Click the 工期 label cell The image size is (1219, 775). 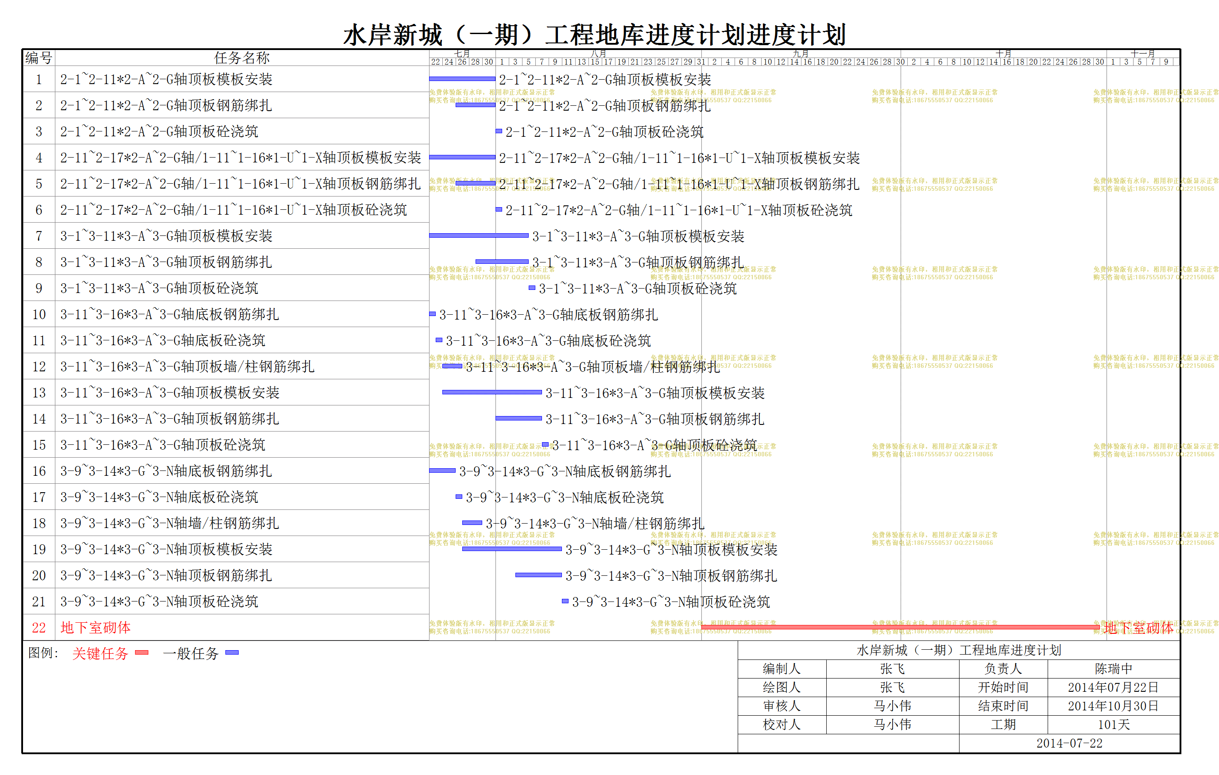pyautogui.click(x=1003, y=725)
